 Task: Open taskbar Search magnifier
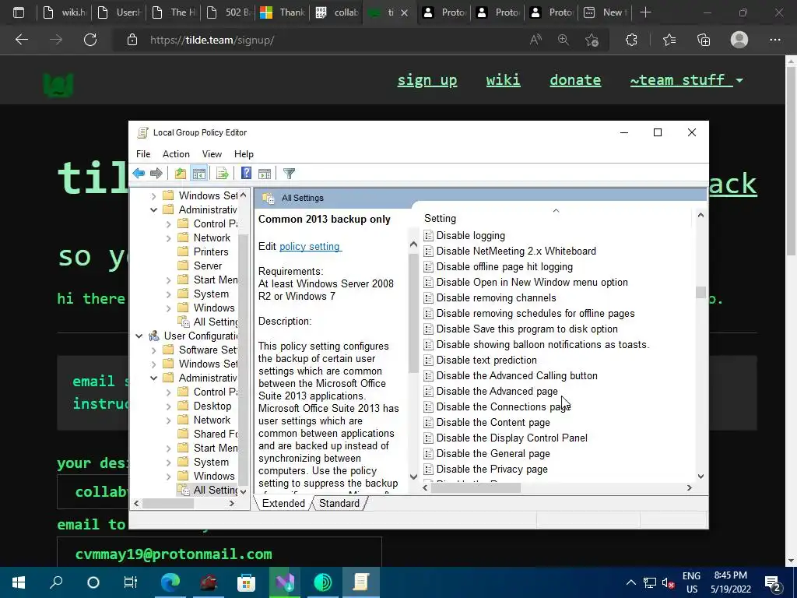(56, 582)
